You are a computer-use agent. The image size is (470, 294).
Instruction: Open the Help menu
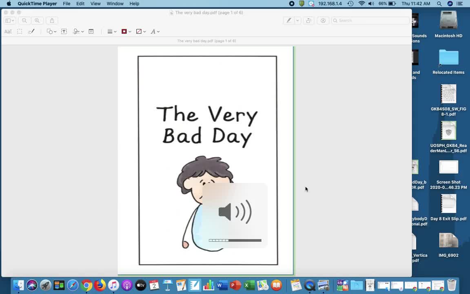(x=134, y=4)
